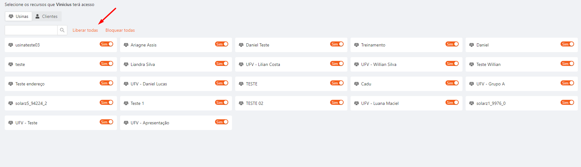Turn off access for UFV - Luana Maciel
The height and width of the screenshot is (167, 581).
pos(452,103)
